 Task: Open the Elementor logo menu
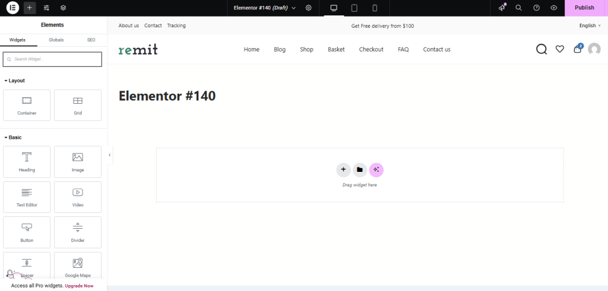(x=12, y=8)
